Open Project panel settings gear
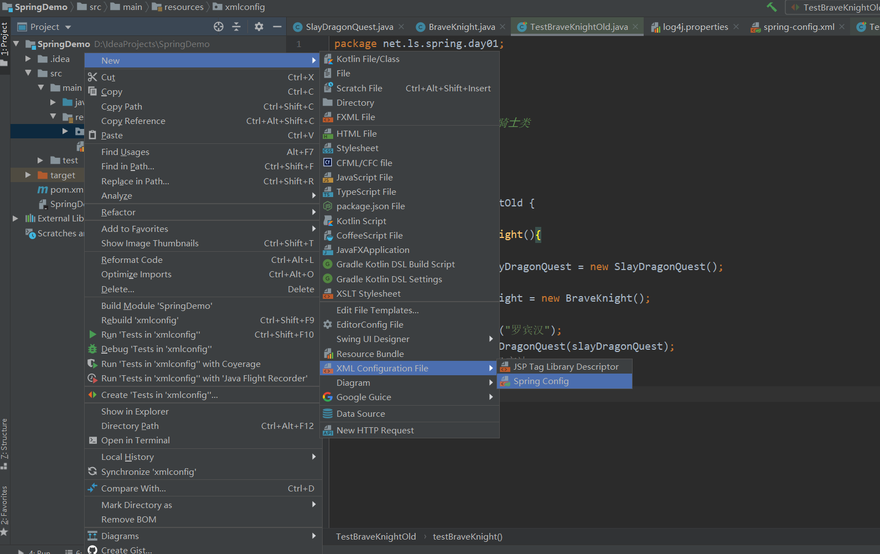 pos(259,27)
